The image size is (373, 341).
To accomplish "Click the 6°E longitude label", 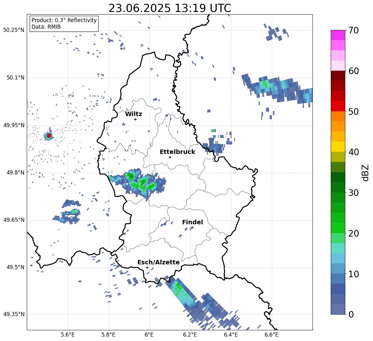I will 149,335.
